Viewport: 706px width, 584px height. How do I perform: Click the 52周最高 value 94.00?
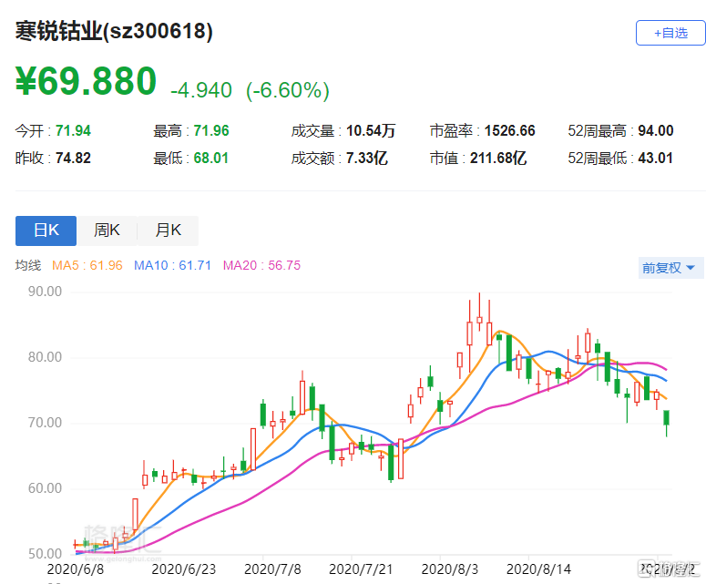[x=656, y=130]
